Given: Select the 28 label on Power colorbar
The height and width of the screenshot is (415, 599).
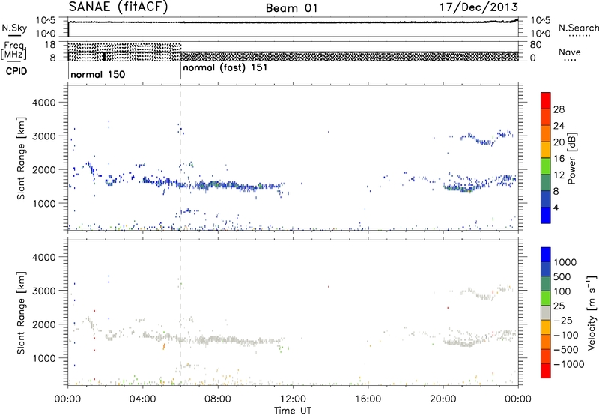Looking at the screenshot, I should click(x=559, y=109).
